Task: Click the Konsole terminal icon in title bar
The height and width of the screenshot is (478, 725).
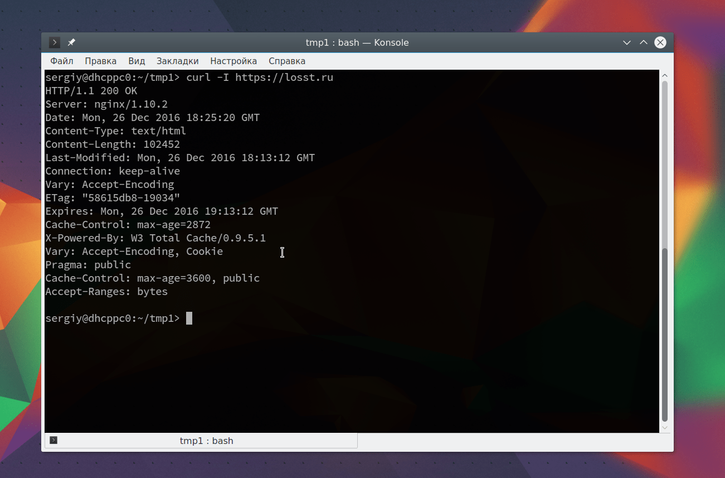Action: (55, 42)
